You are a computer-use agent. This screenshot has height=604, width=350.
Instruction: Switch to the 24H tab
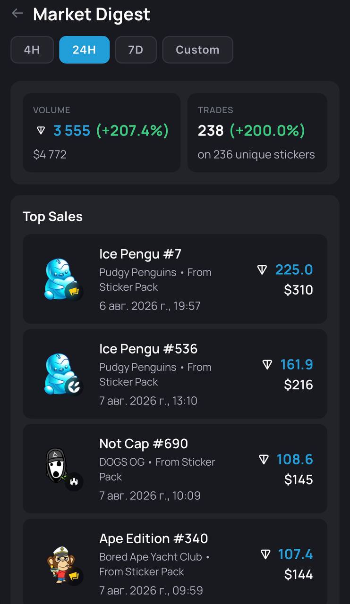[x=85, y=50]
